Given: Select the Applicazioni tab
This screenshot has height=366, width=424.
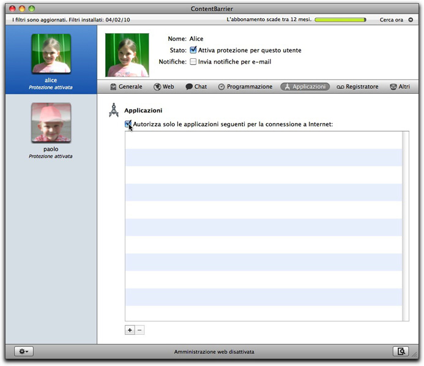Looking at the screenshot, I should point(305,86).
